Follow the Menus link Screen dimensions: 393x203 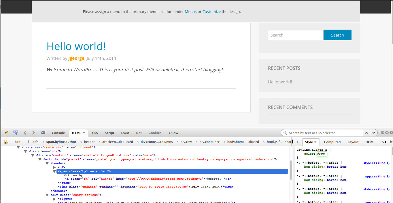[x=191, y=12]
